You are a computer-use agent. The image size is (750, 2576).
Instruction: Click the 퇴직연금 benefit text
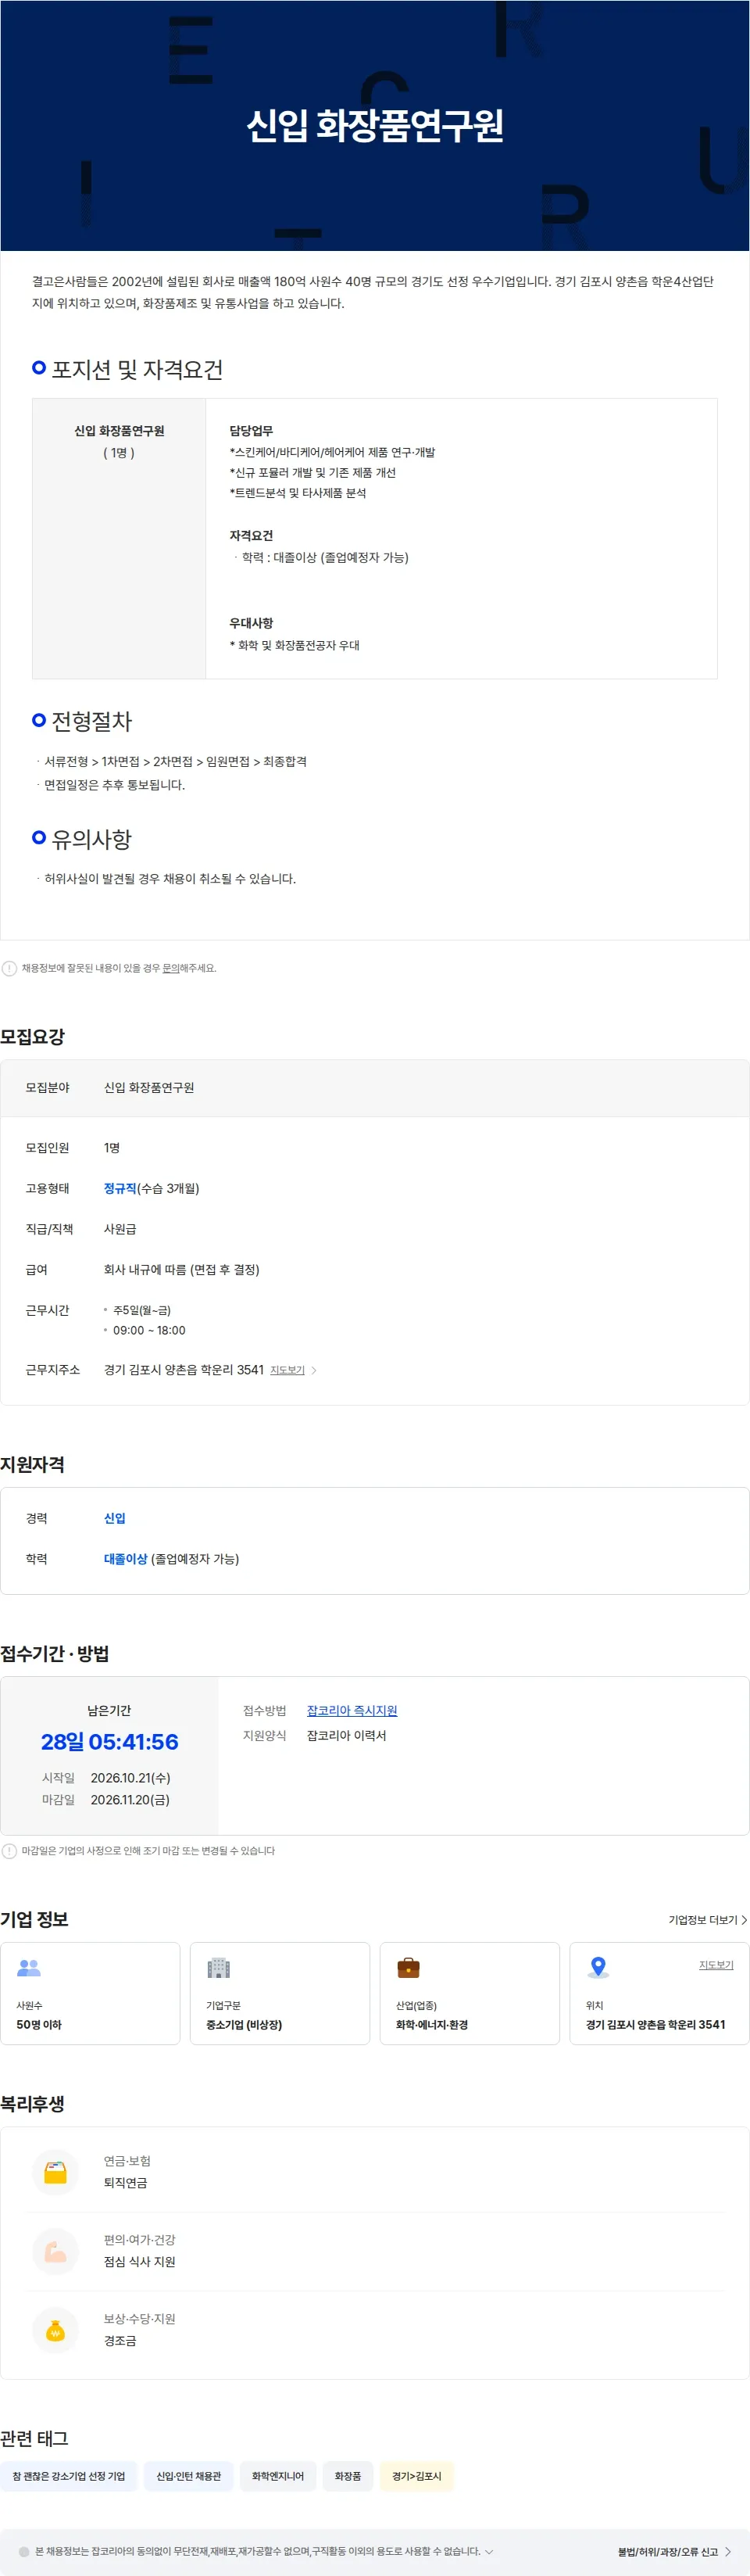point(125,2183)
